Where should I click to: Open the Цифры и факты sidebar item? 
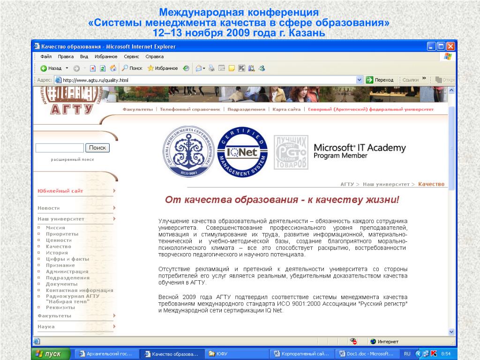pyautogui.click(x=67, y=259)
